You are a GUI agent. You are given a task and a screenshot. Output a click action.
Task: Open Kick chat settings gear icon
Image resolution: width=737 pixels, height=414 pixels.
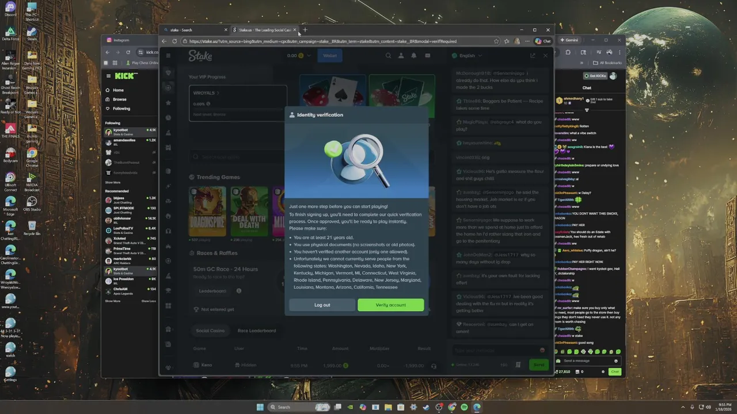[x=603, y=372]
